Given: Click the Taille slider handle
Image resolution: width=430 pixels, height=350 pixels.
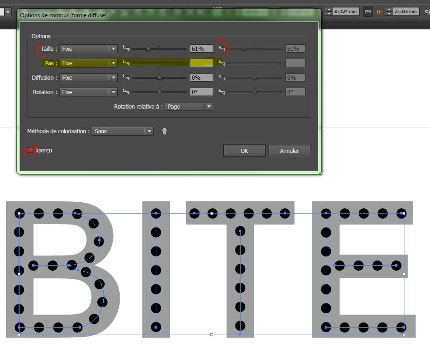Looking at the screenshot, I should click(x=148, y=48).
